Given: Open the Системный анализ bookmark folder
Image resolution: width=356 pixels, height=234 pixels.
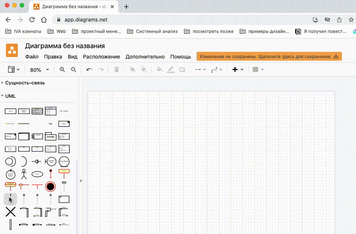Looking at the screenshot, I should [x=152, y=31].
